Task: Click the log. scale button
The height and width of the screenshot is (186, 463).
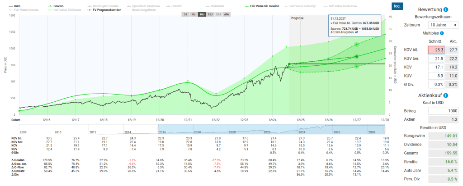Action: tap(397, 6)
